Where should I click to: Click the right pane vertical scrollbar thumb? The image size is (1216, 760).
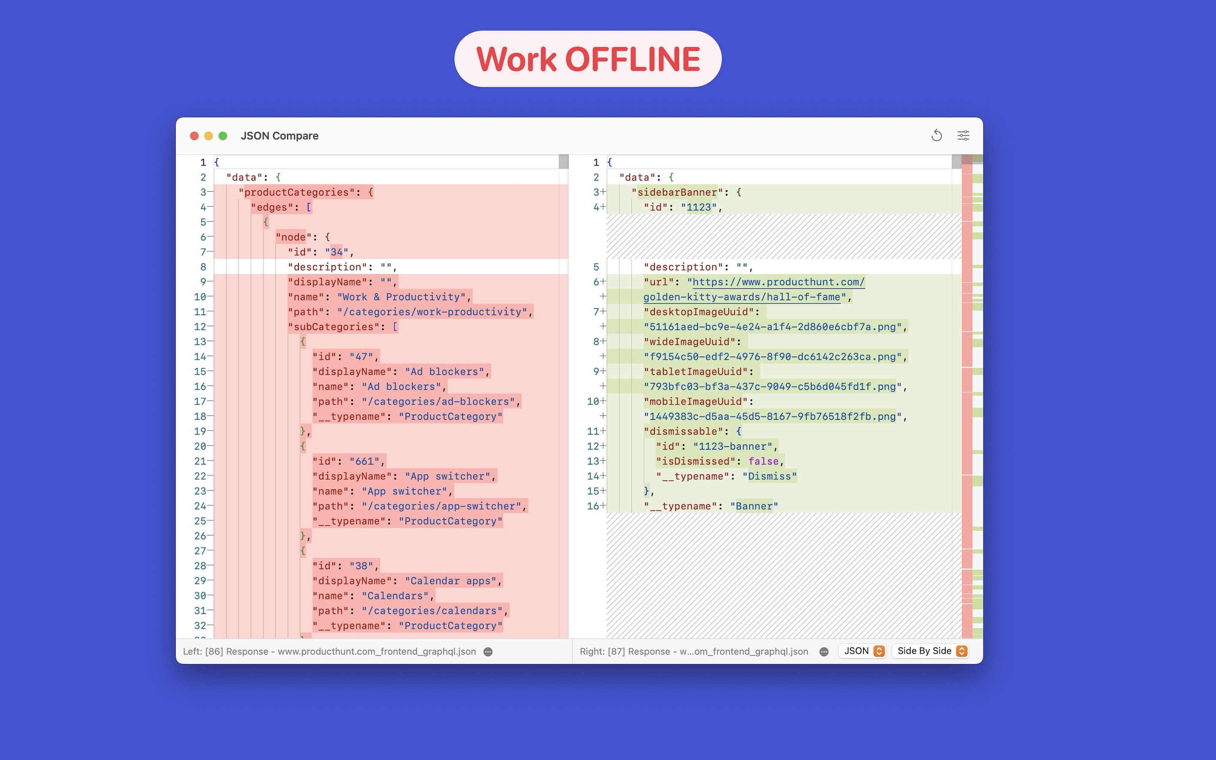(956, 161)
